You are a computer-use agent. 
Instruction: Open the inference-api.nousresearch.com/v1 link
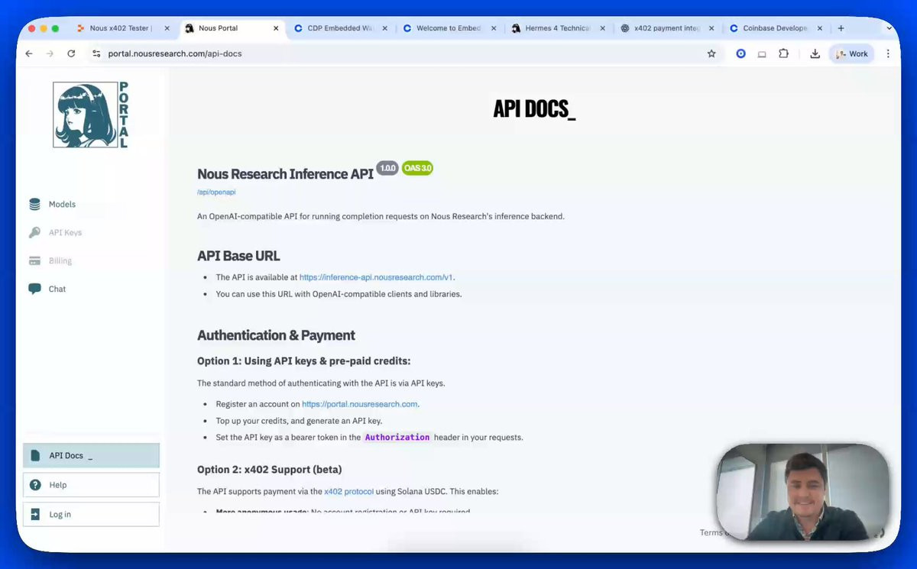click(x=376, y=277)
